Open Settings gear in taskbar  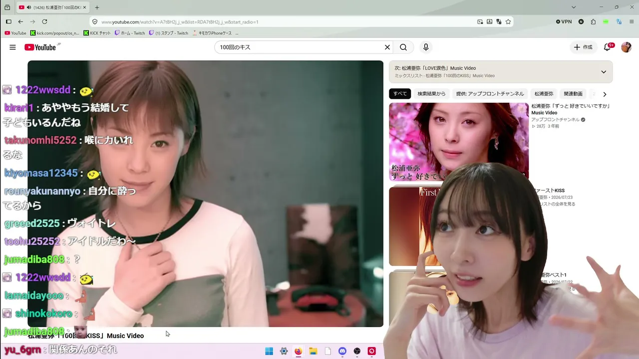[x=284, y=351]
